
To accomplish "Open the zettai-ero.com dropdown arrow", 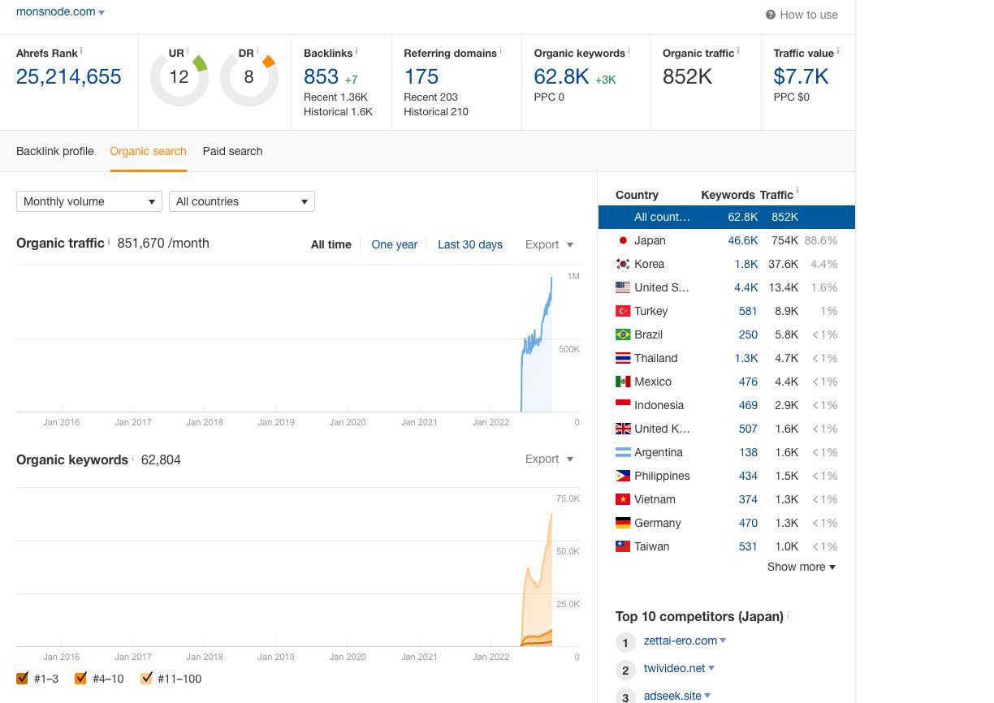I will (x=723, y=640).
